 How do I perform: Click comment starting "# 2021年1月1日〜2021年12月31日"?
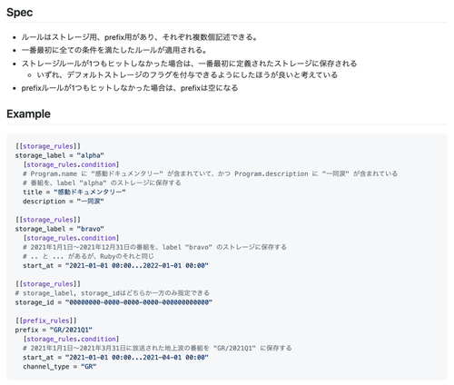pyautogui.click(x=154, y=247)
